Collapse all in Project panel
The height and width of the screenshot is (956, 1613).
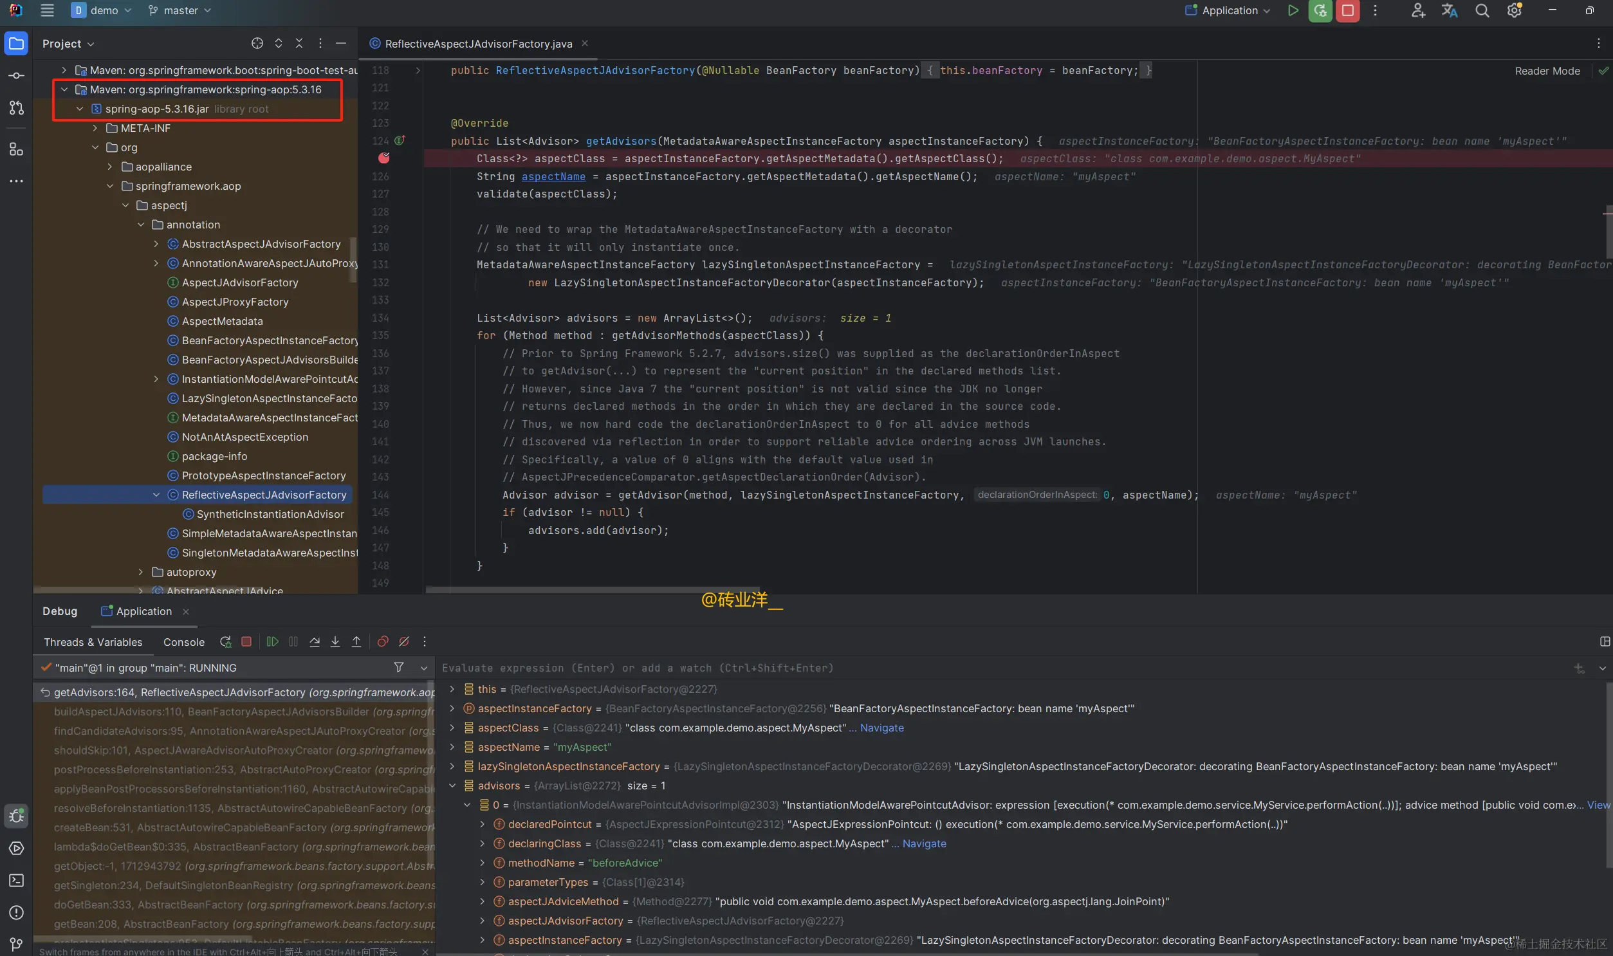coord(299,43)
